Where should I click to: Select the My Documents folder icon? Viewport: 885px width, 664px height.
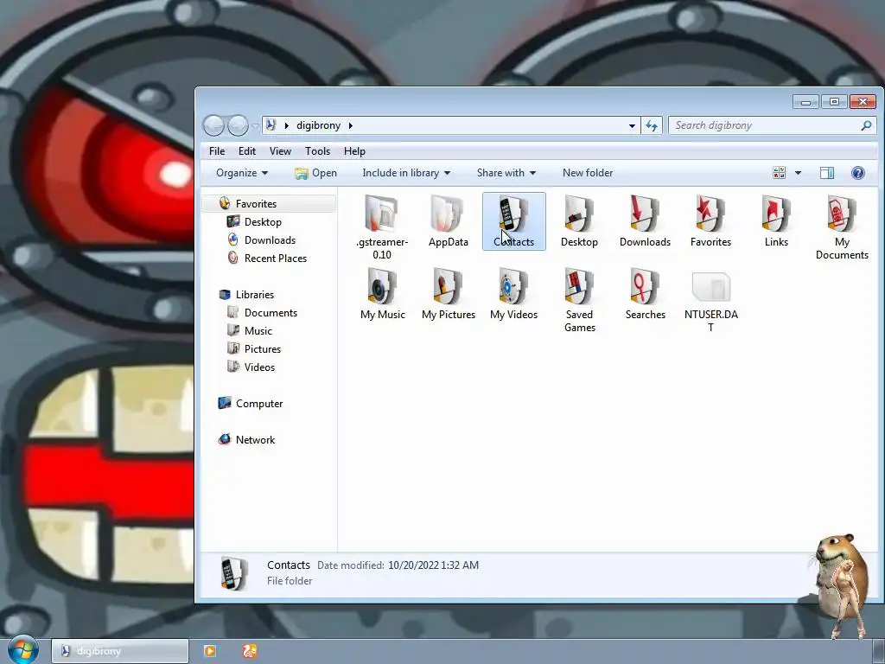pos(842,214)
